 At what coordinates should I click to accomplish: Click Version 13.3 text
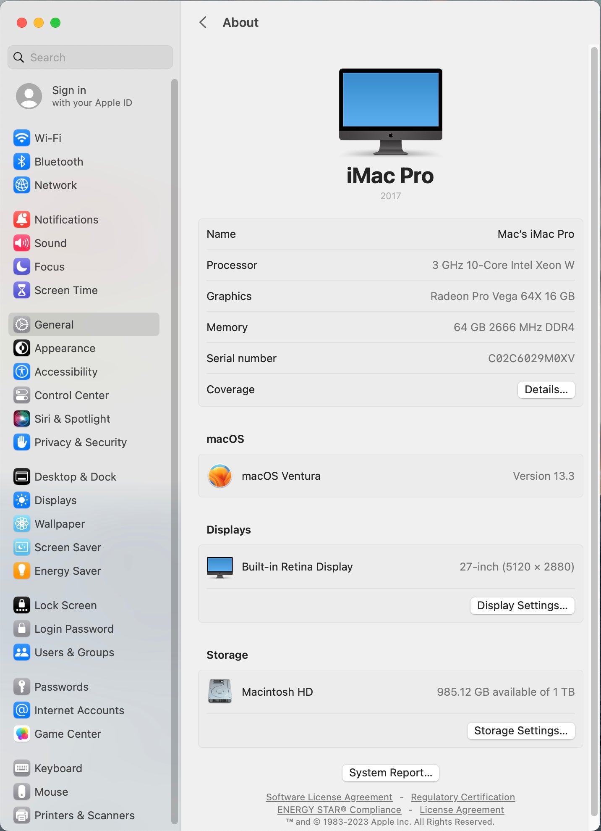(544, 476)
